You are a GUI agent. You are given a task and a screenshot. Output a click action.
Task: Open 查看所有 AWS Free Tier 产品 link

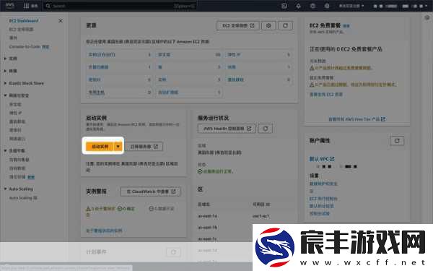click(357, 119)
